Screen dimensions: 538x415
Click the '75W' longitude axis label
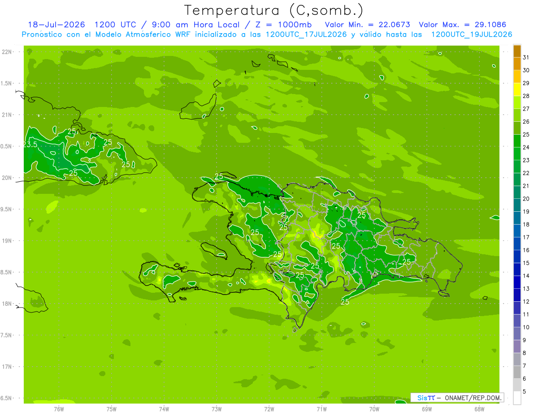click(x=111, y=409)
